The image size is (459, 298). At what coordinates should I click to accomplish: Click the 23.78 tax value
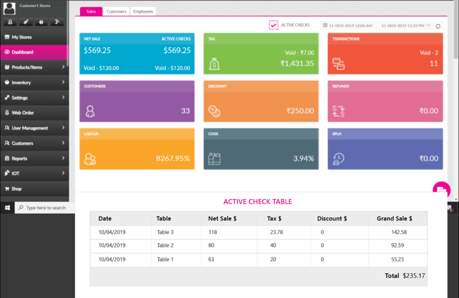pyautogui.click(x=276, y=232)
